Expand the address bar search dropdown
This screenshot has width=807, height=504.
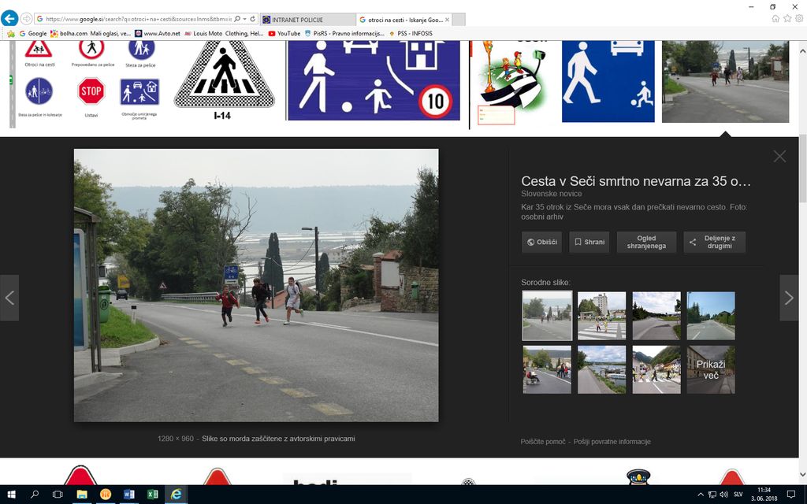(x=244, y=18)
